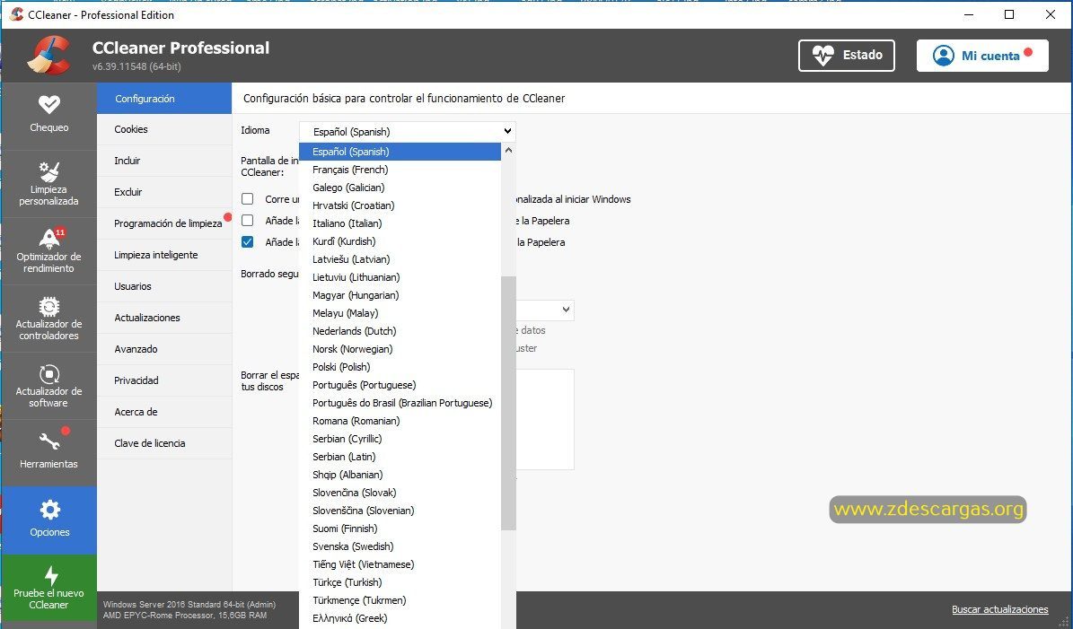Viewport: 1073px width, 629px height.
Task: Choose Português (Portuguese) language
Action: 400,385
